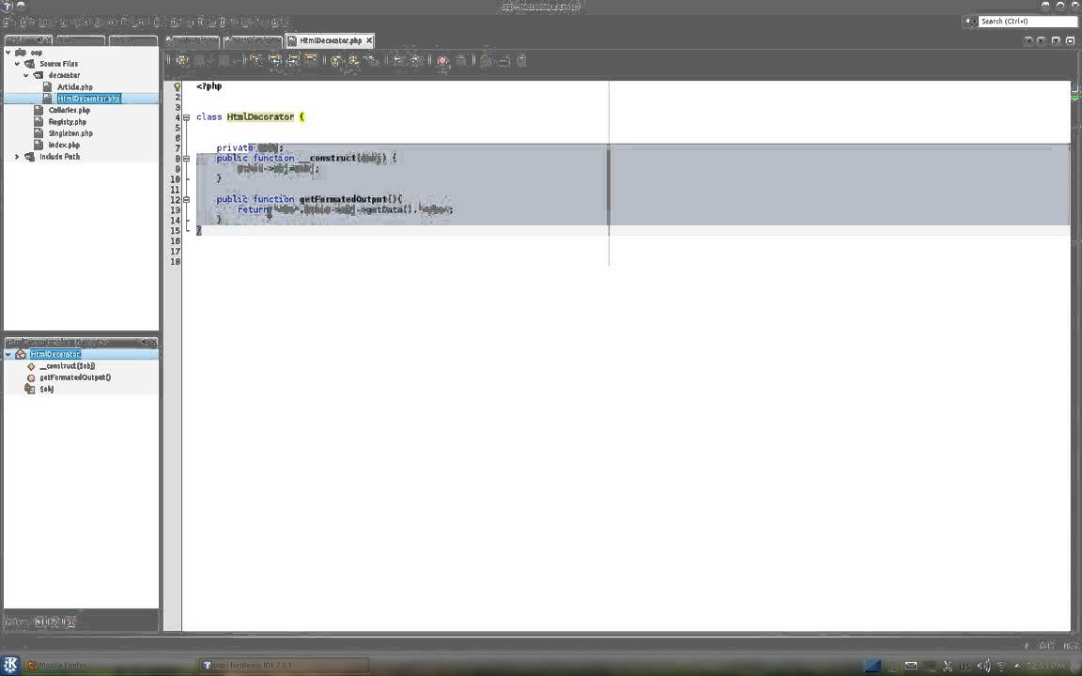Maximize the editor window button
The height and width of the screenshot is (676, 1082).
pos(1070,40)
